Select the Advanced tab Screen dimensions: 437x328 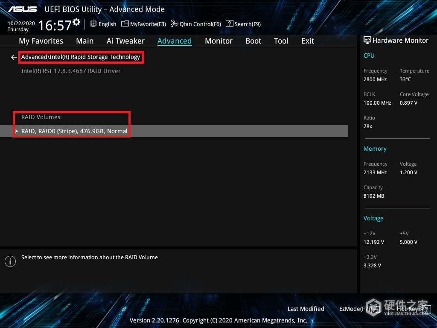coord(175,41)
